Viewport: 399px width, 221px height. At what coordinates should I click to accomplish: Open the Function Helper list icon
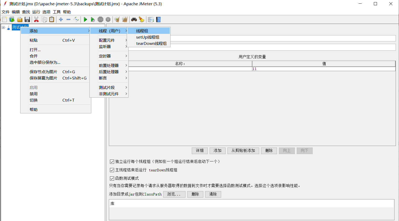click(151, 19)
